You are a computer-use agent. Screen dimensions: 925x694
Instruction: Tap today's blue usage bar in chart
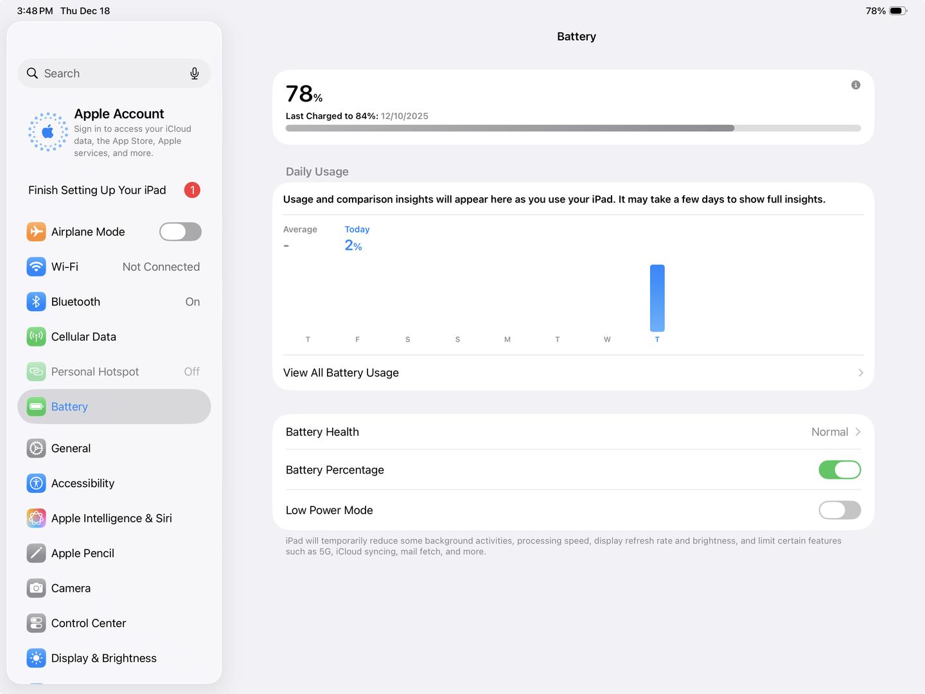(657, 298)
